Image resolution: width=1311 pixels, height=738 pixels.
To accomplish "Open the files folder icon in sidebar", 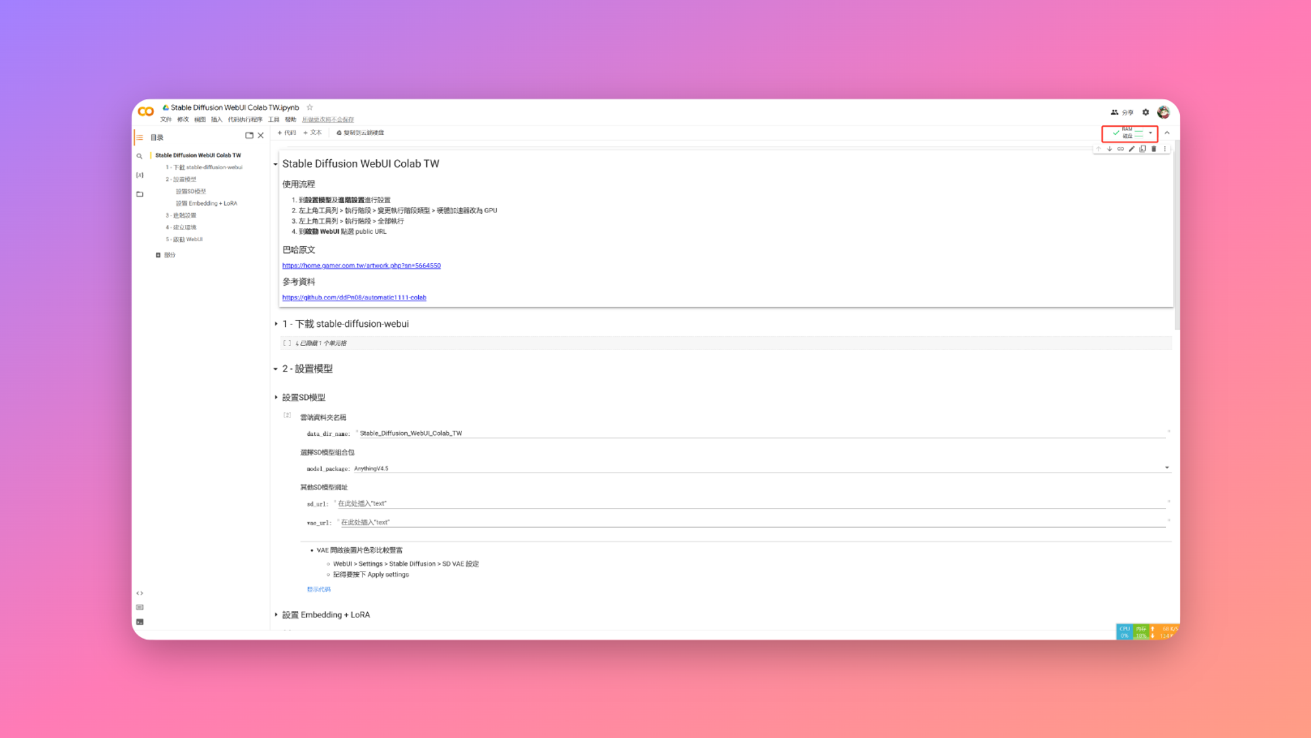I will click(140, 194).
